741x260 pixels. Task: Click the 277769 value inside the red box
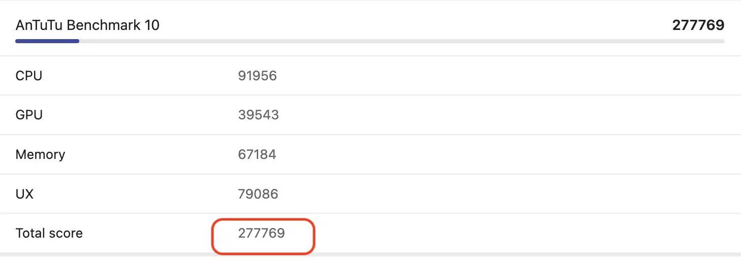coord(261,234)
